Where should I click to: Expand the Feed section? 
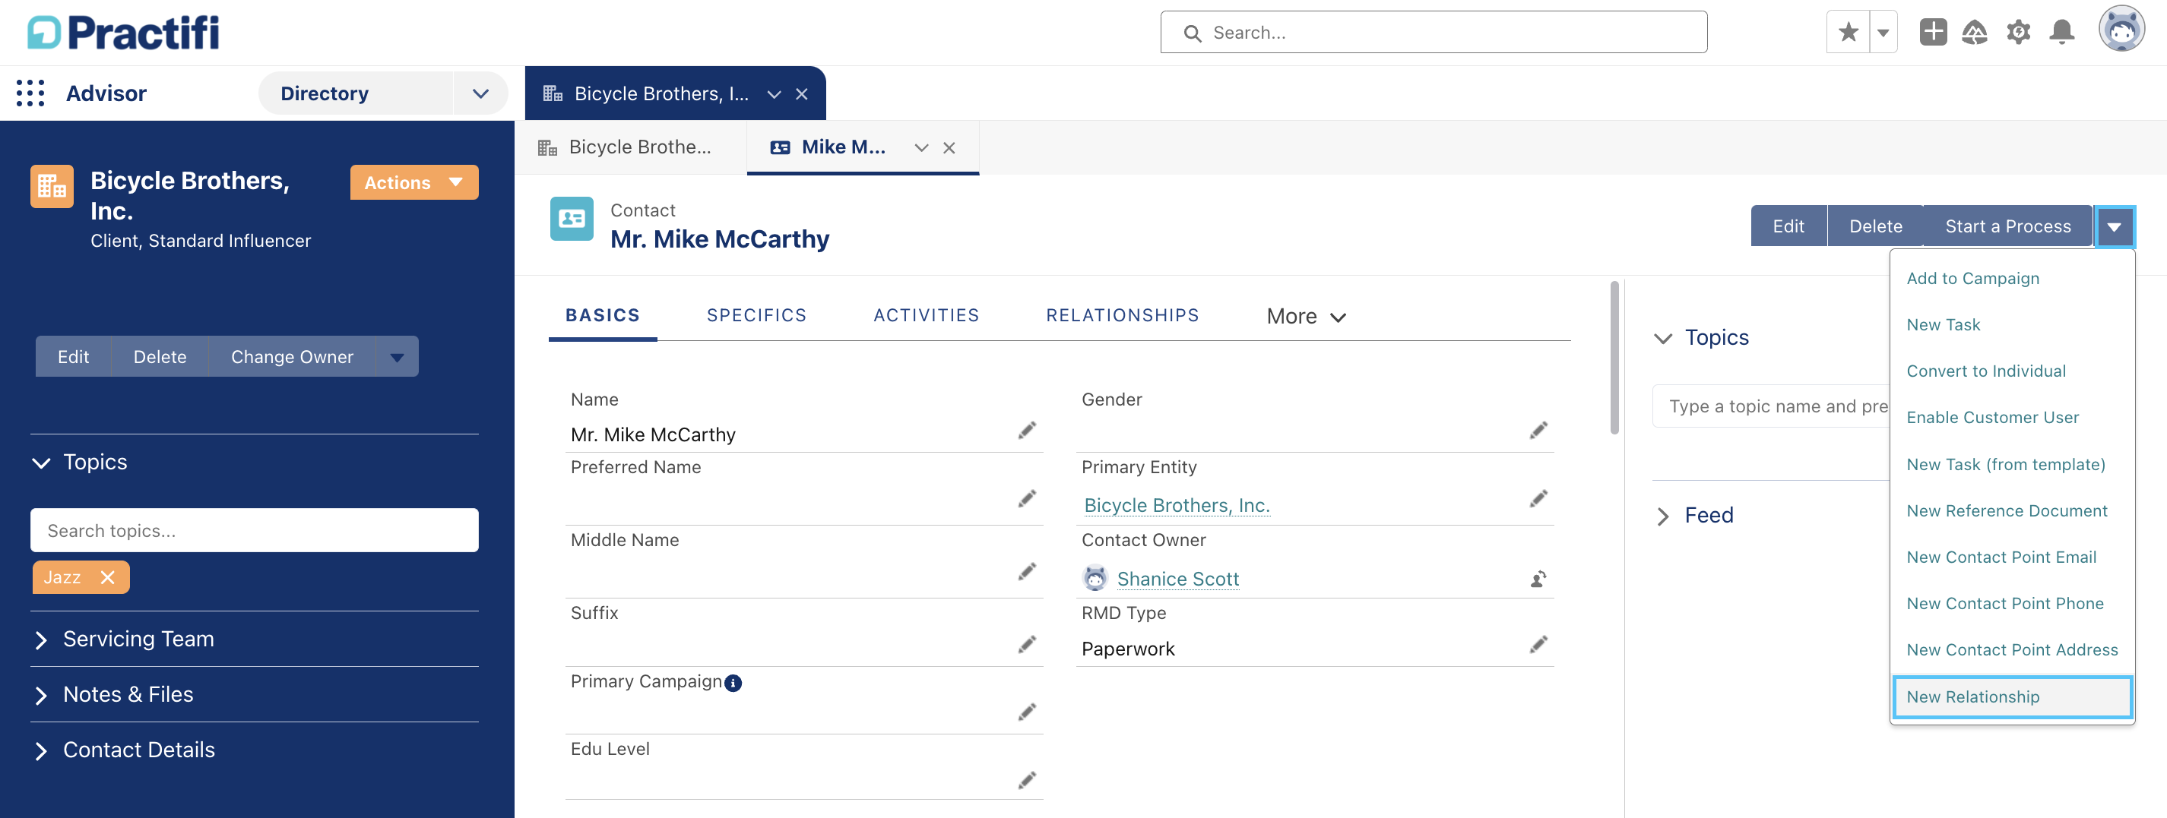coord(1662,517)
